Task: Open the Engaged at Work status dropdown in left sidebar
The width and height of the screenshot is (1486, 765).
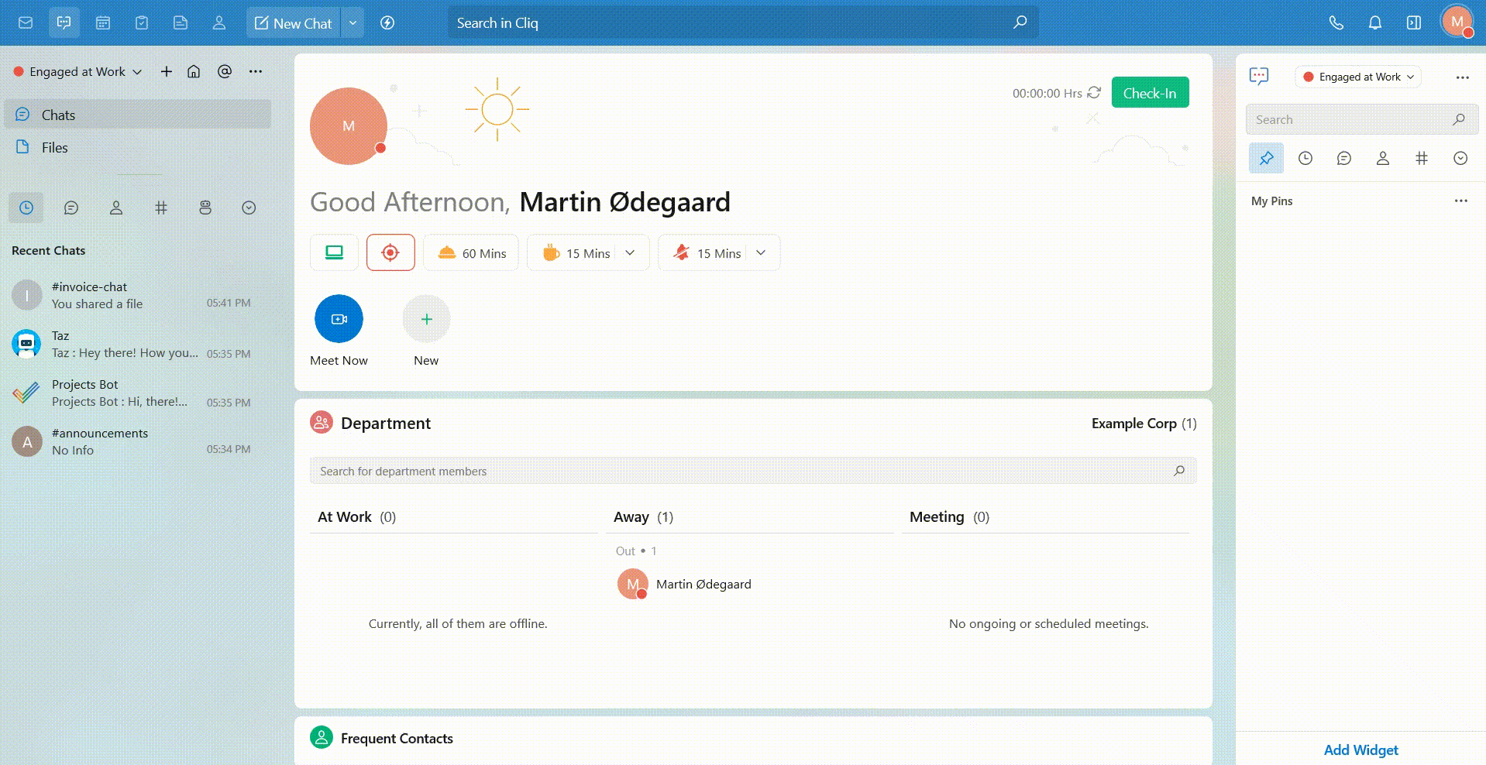Action: click(x=78, y=71)
